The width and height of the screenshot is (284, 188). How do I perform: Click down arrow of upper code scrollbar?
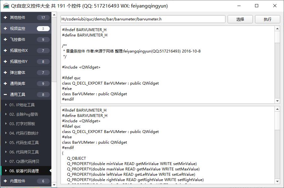pos(277,101)
